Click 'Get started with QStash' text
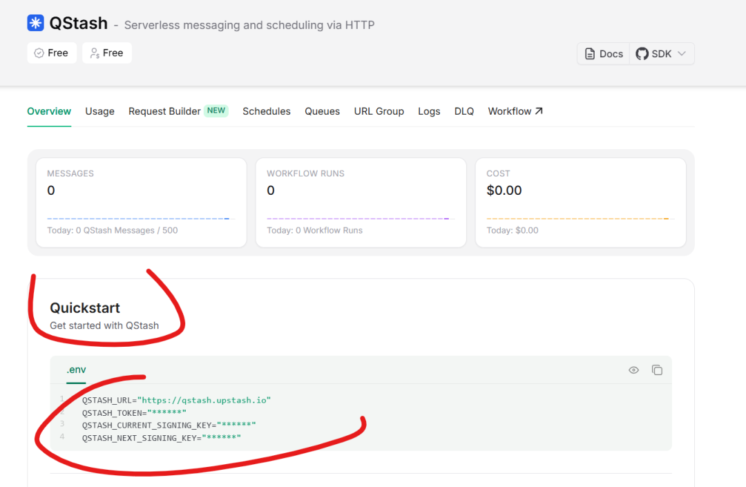 click(104, 326)
